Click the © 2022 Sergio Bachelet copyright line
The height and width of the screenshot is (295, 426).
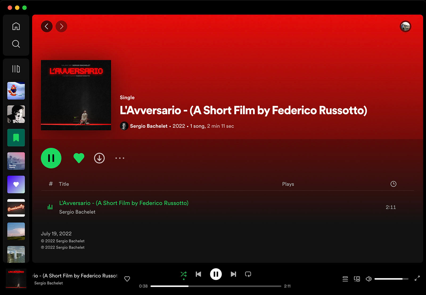(63, 241)
